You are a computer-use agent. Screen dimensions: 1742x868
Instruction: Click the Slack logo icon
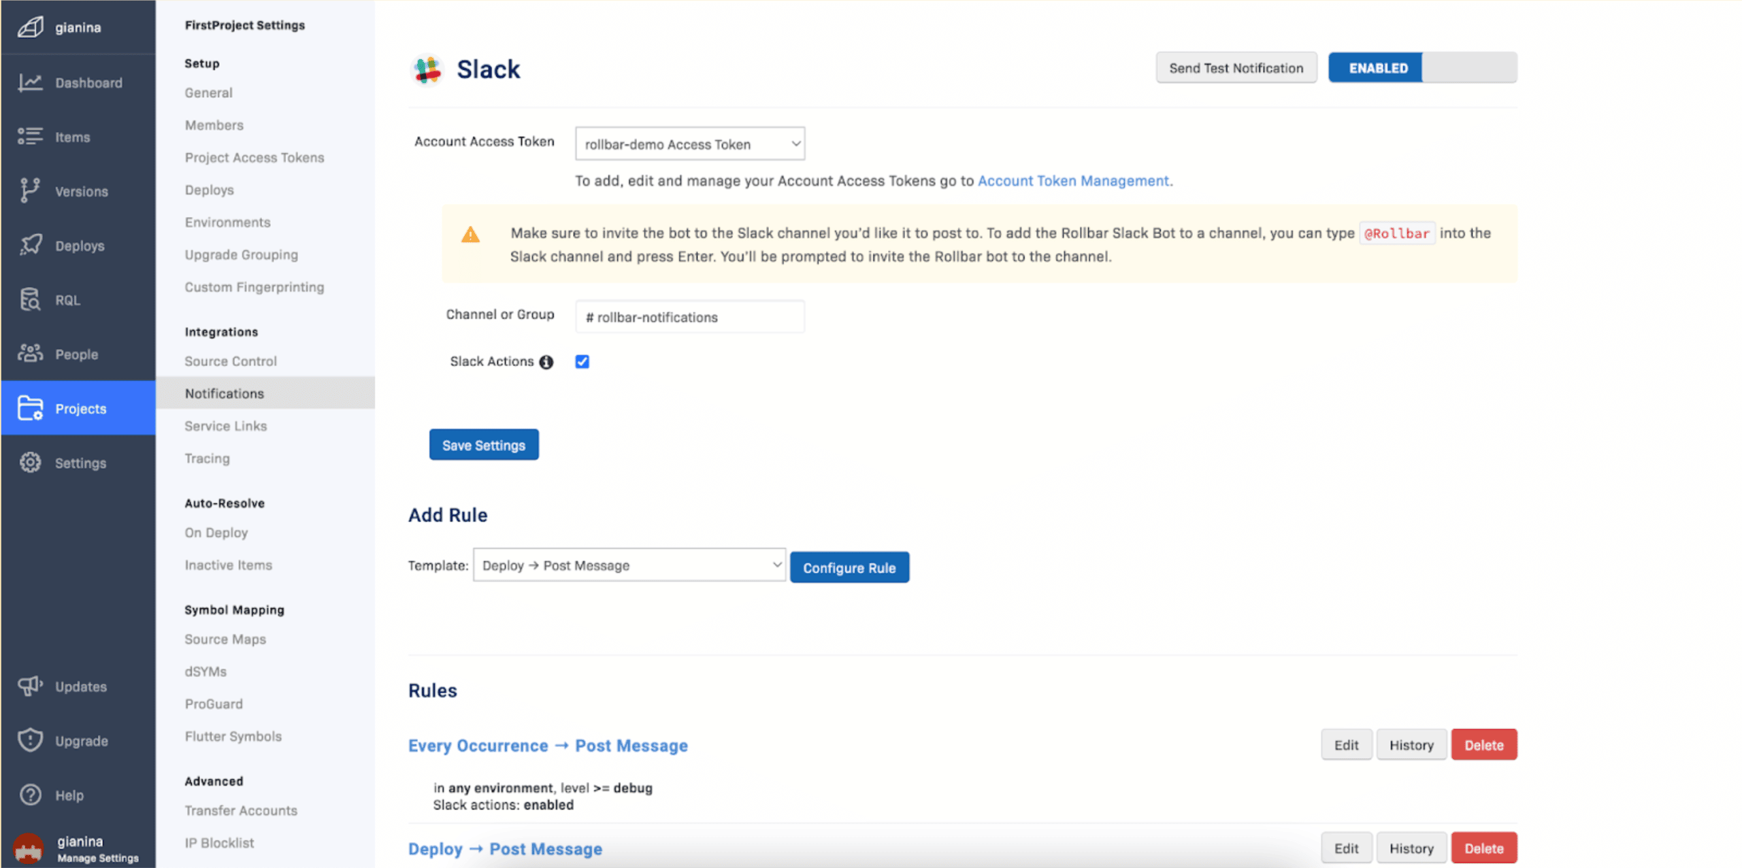pyautogui.click(x=427, y=69)
